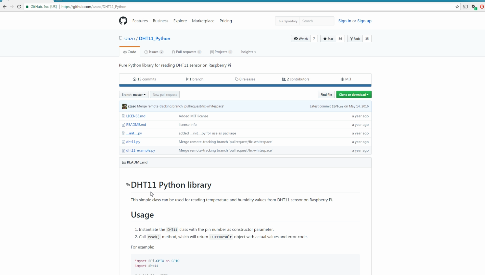The height and width of the screenshot is (275, 485).
Task: Click the cast icon in browser toolbar
Action: pyautogui.click(x=465, y=7)
